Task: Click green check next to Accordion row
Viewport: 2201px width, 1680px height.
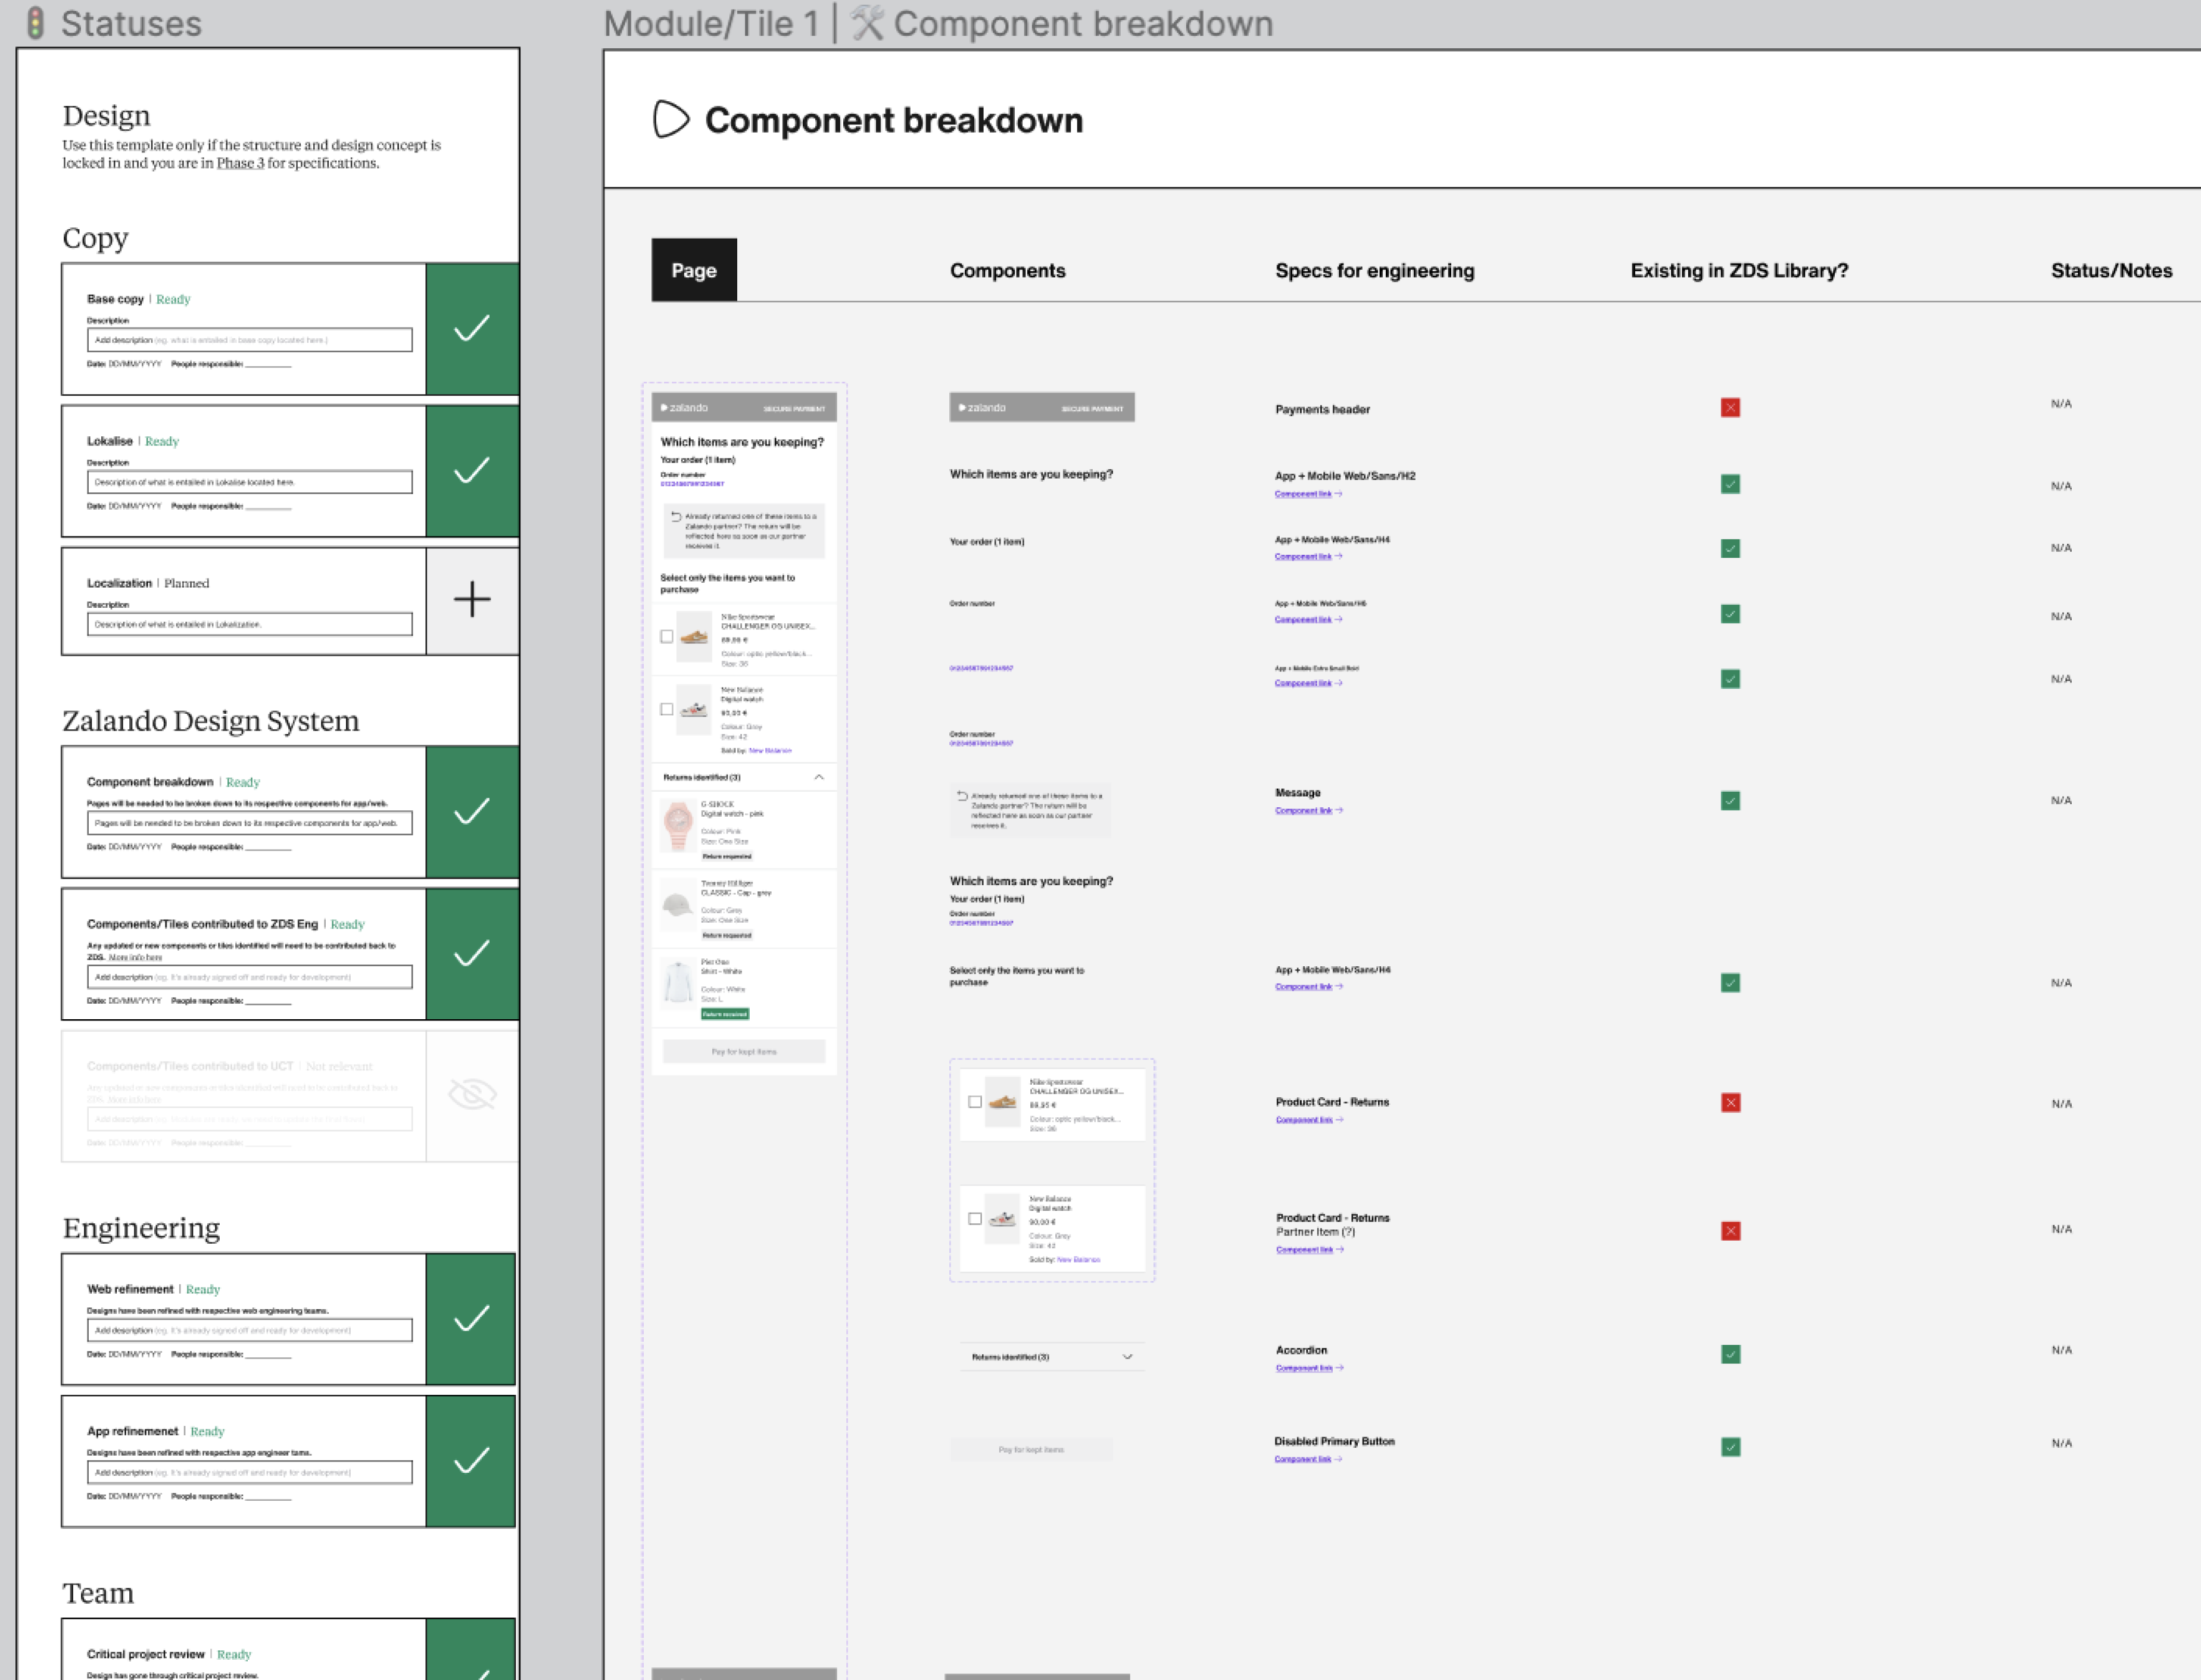Action: coord(1730,1354)
